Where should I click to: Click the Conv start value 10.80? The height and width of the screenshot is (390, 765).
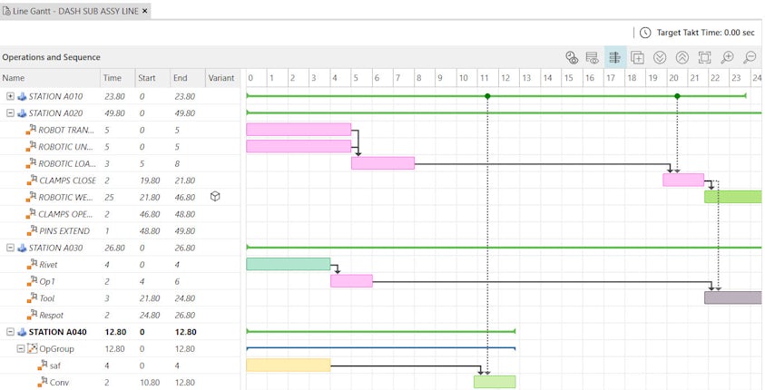(x=150, y=382)
